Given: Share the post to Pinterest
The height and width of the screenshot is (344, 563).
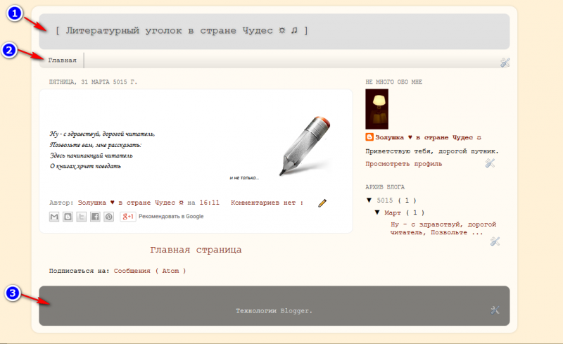Looking at the screenshot, I should 108,217.
